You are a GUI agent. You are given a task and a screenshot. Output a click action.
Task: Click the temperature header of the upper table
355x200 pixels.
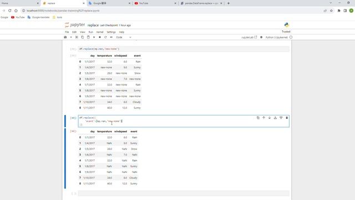tap(104, 56)
